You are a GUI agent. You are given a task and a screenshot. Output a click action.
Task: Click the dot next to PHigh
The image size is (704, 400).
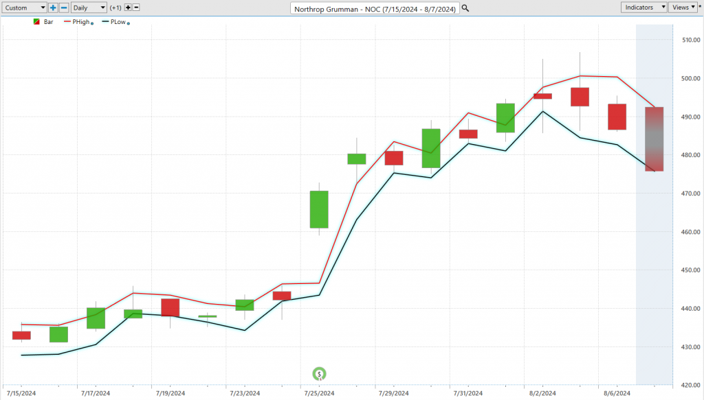click(92, 23)
